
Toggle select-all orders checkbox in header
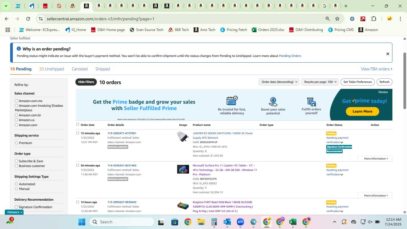(78, 124)
